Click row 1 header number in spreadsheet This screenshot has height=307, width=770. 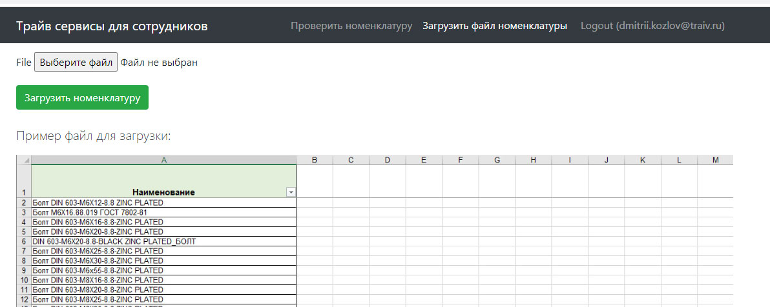23,192
